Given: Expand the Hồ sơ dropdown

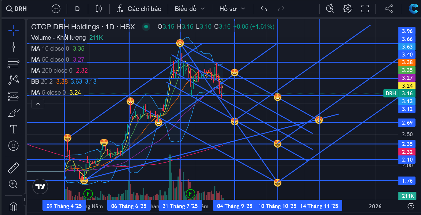Looking at the screenshot, I should click(232, 9).
